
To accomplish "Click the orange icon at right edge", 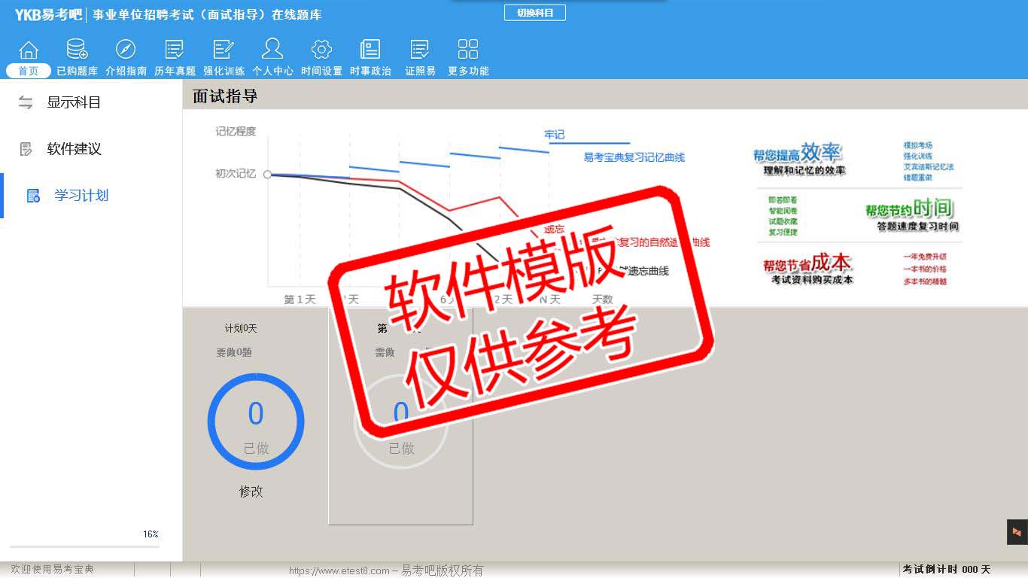I will click(x=1017, y=532).
